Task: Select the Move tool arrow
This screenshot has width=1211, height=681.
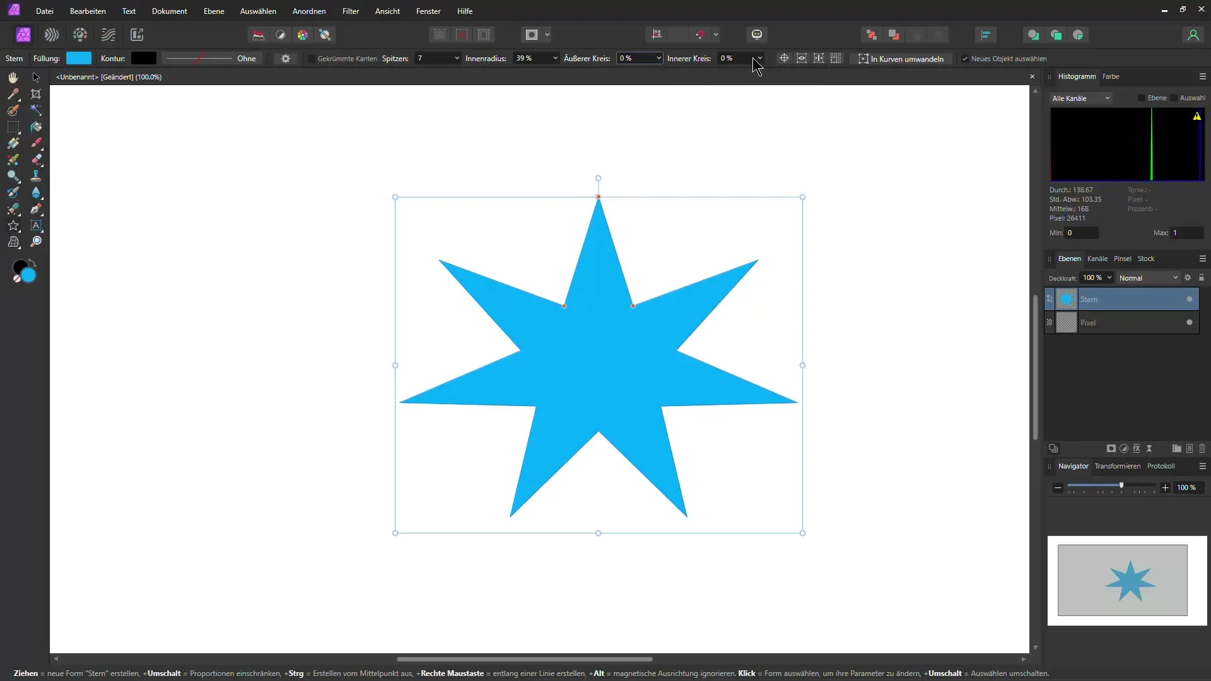Action: 36,78
